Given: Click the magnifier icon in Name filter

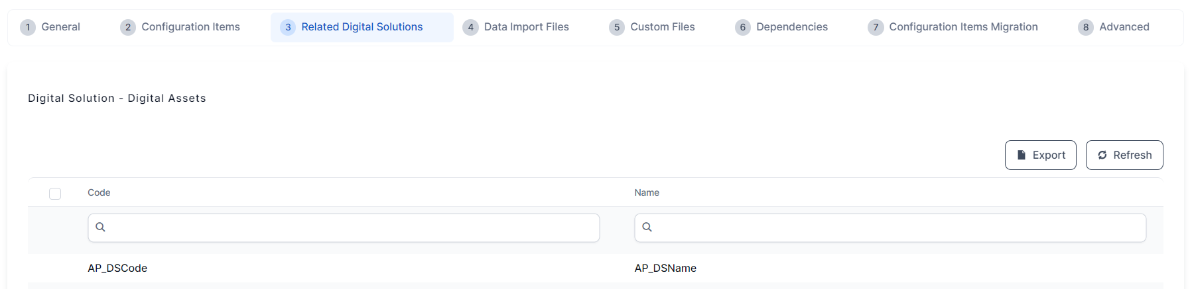Looking at the screenshot, I should (x=647, y=227).
